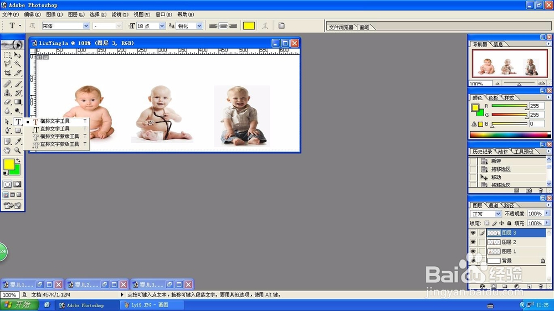554x311 pixels.
Task: Click the color spectrum ramp bar
Action: (510, 134)
